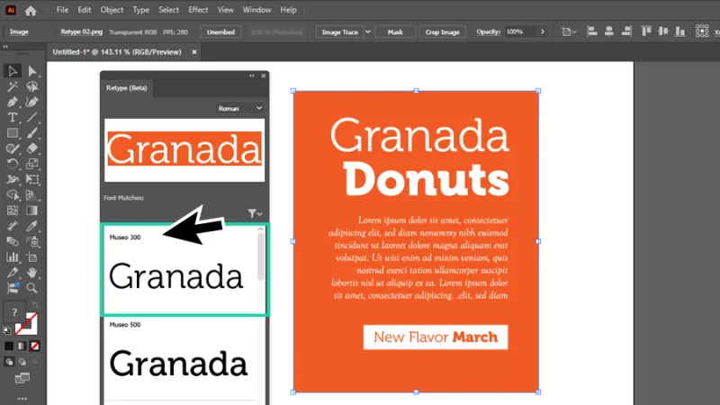720x405 pixels.
Task: Click the Unembed button
Action: (x=220, y=31)
